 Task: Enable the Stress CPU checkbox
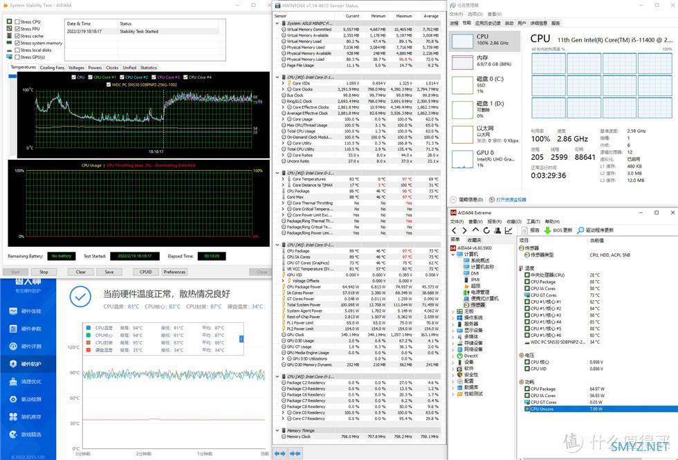pyautogui.click(x=17, y=21)
